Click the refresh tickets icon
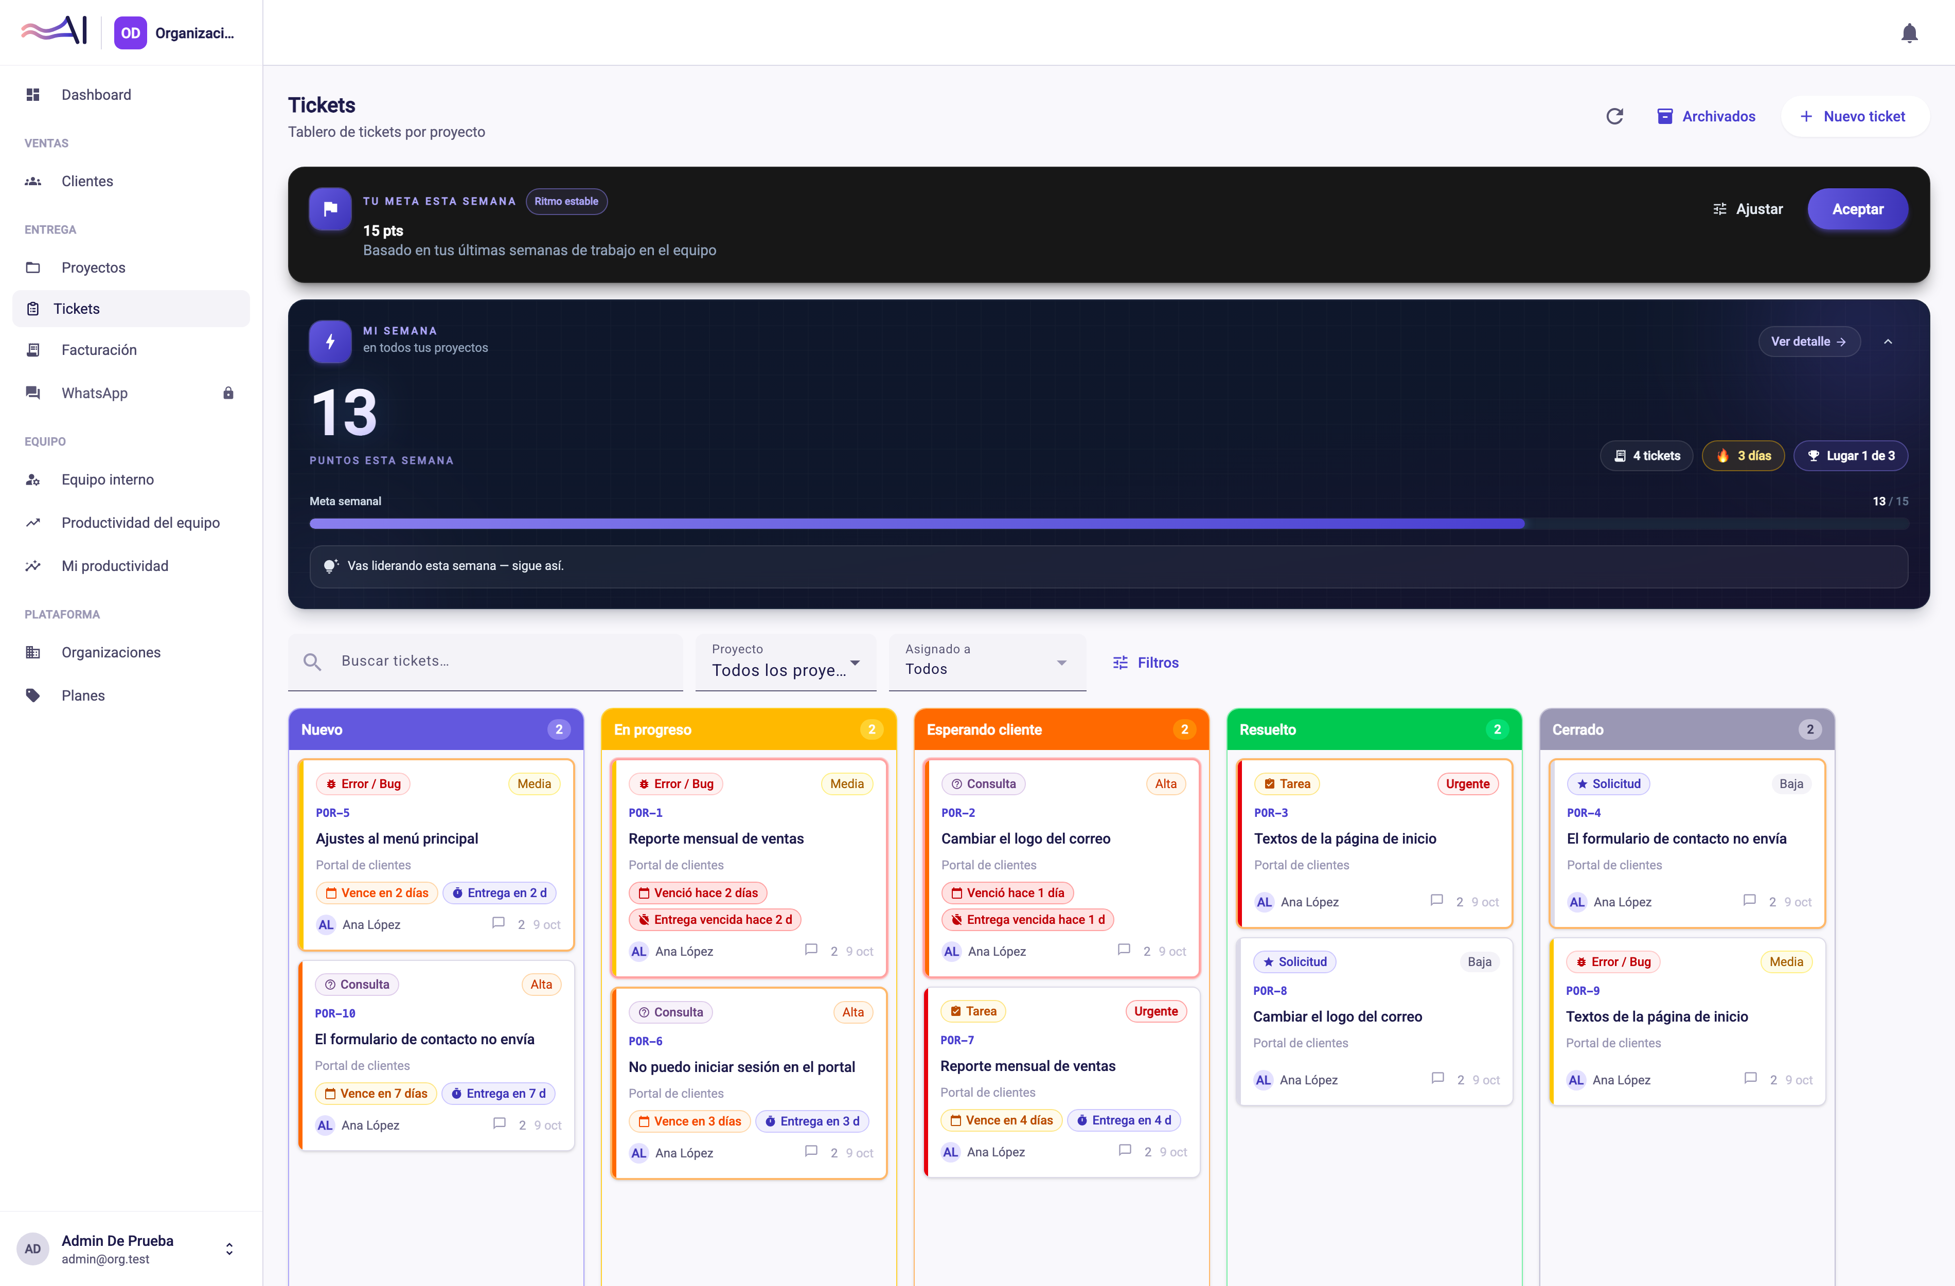 pos(1614,117)
